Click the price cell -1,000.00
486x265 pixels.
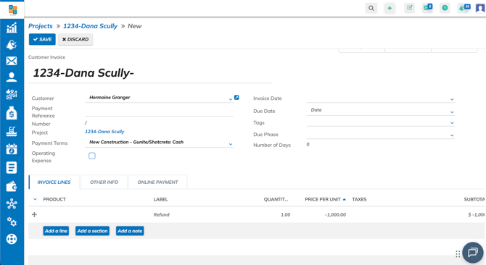pyautogui.click(x=335, y=214)
